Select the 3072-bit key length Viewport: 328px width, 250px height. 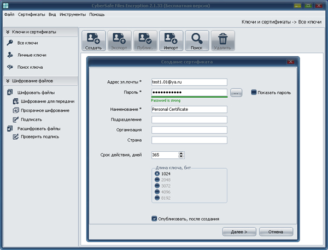click(x=157, y=186)
